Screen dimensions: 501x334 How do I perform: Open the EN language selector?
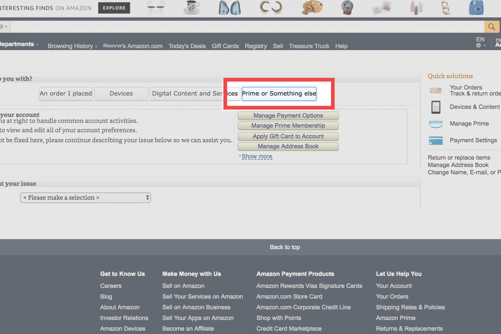[x=480, y=41]
